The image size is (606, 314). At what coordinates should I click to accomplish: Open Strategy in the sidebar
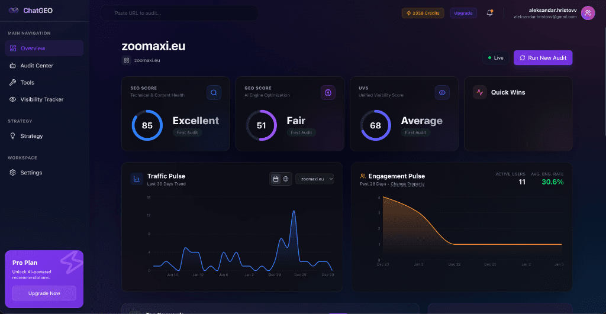[x=31, y=136]
